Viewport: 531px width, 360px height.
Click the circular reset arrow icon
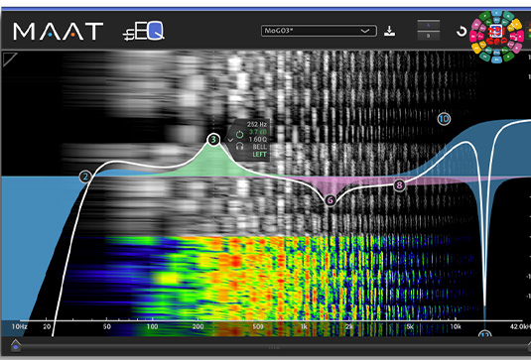pyautogui.click(x=462, y=32)
